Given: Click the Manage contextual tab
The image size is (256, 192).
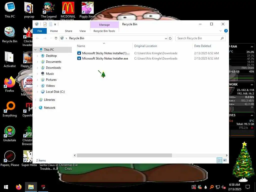Looking at the screenshot, I should pyautogui.click(x=104, y=25).
